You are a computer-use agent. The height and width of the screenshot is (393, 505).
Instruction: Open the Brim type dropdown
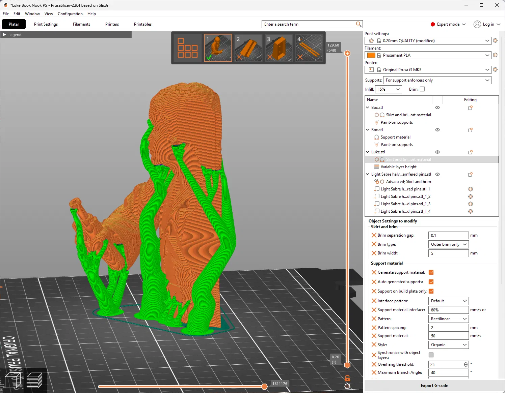click(x=449, y=244)
